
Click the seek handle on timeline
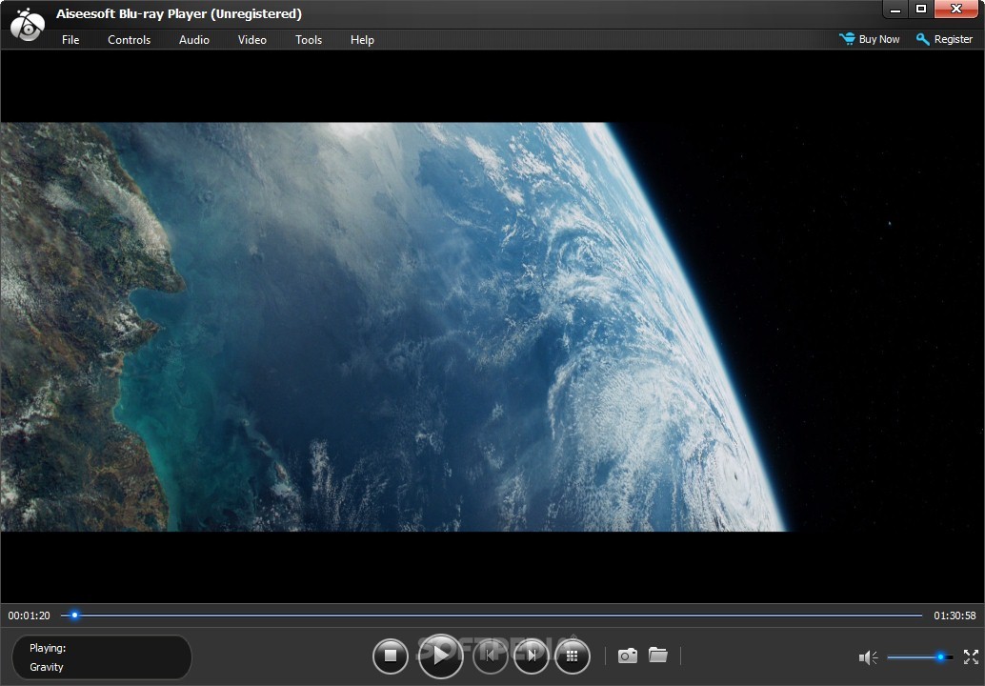(x=74, y=615)
